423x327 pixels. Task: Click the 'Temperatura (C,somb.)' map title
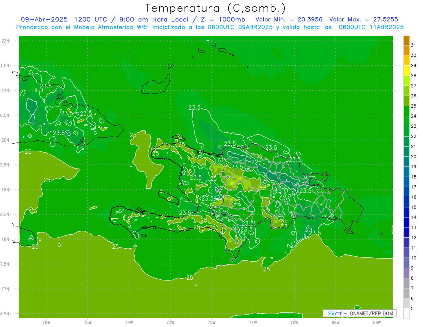tap(215, 8)
